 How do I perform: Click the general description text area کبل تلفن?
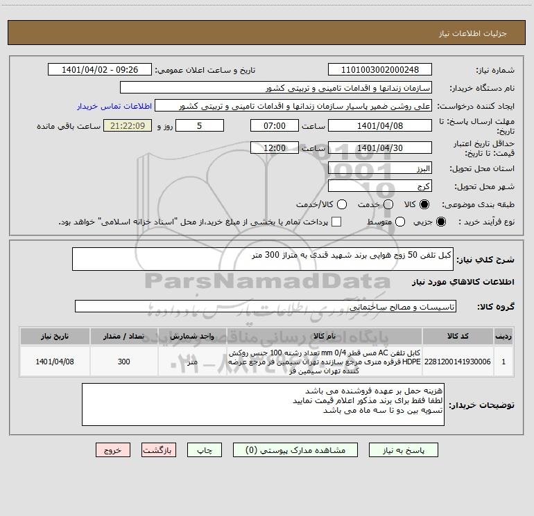coord(263,259)
